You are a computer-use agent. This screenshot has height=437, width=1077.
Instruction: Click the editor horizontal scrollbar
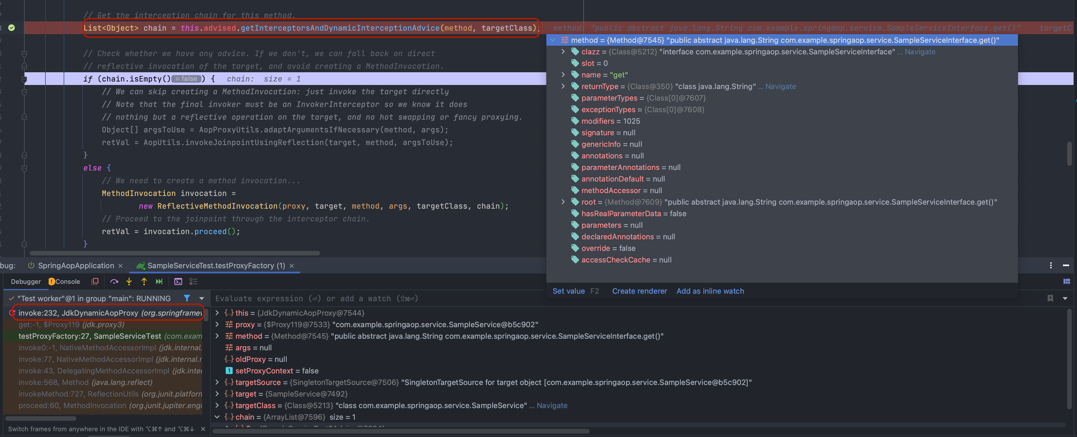point(174,253)
